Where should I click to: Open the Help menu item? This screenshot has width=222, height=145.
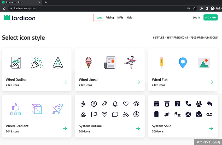(129, 17)
